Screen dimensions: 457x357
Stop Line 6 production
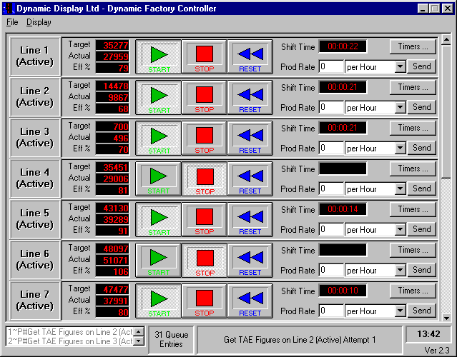point(204,261)
